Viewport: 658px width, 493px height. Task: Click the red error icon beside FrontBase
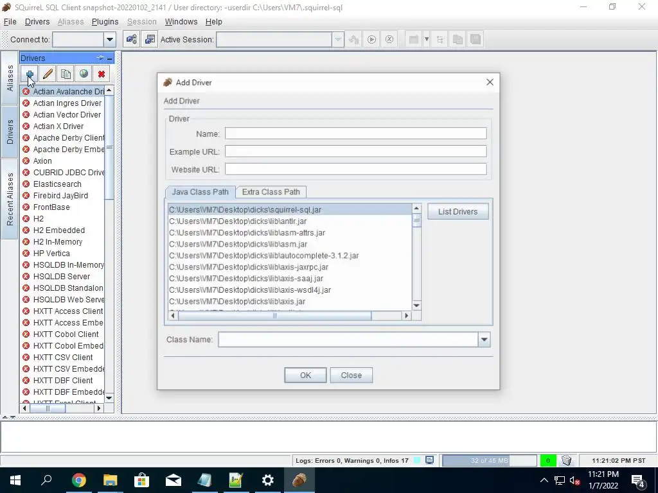[26, 207]
